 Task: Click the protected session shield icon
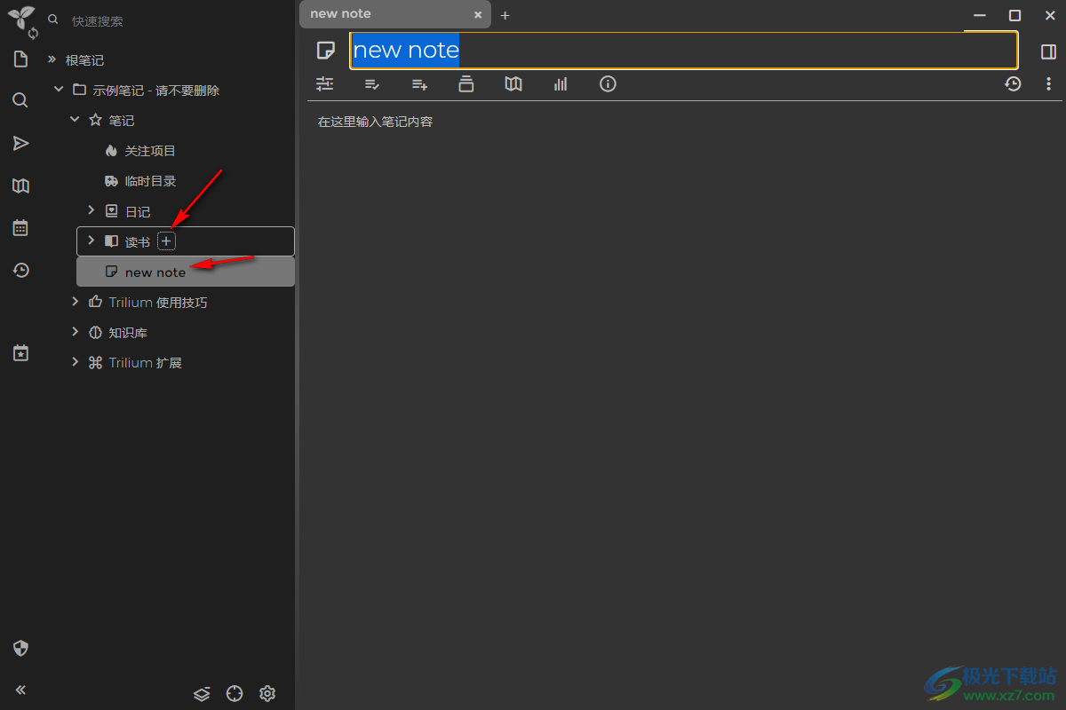20,648
